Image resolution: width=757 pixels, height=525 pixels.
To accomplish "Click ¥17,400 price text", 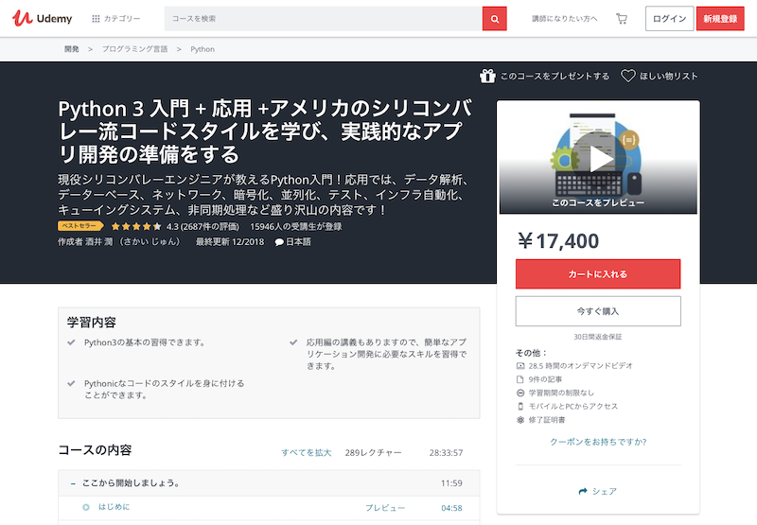I will pyautogui.click(x=558, y=240).
